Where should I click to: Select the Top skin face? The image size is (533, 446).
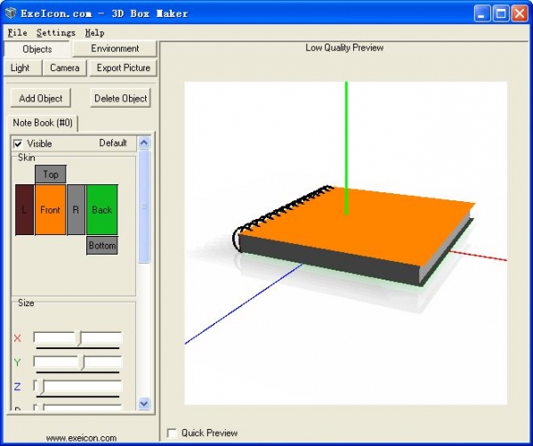point(51,174)
